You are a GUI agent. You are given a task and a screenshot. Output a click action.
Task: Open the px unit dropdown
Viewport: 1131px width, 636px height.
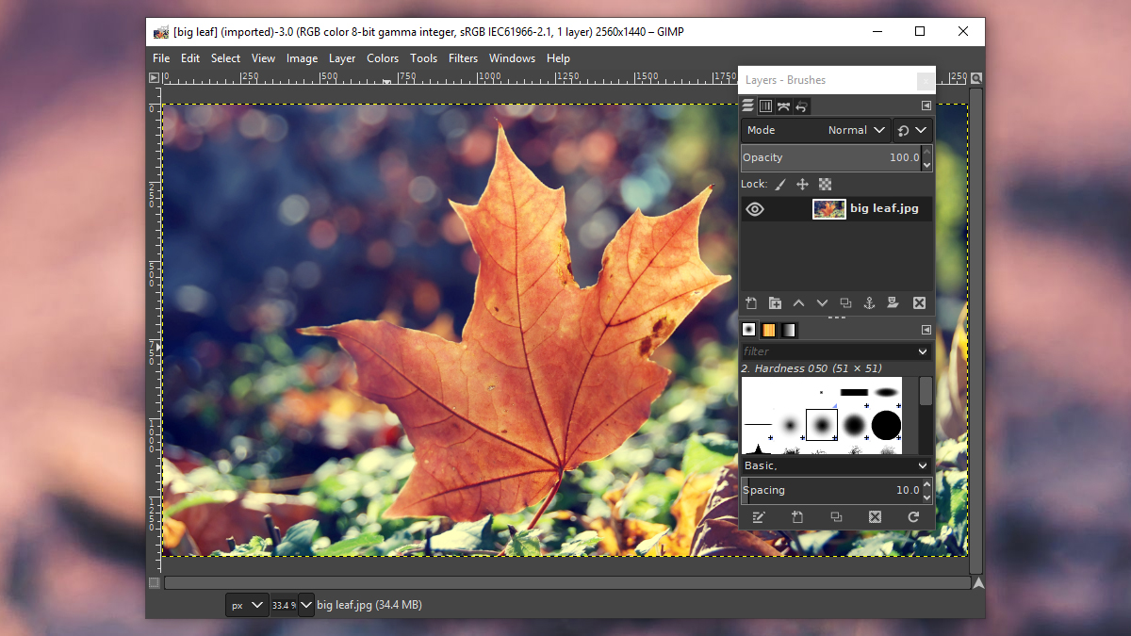click(247, 605)
